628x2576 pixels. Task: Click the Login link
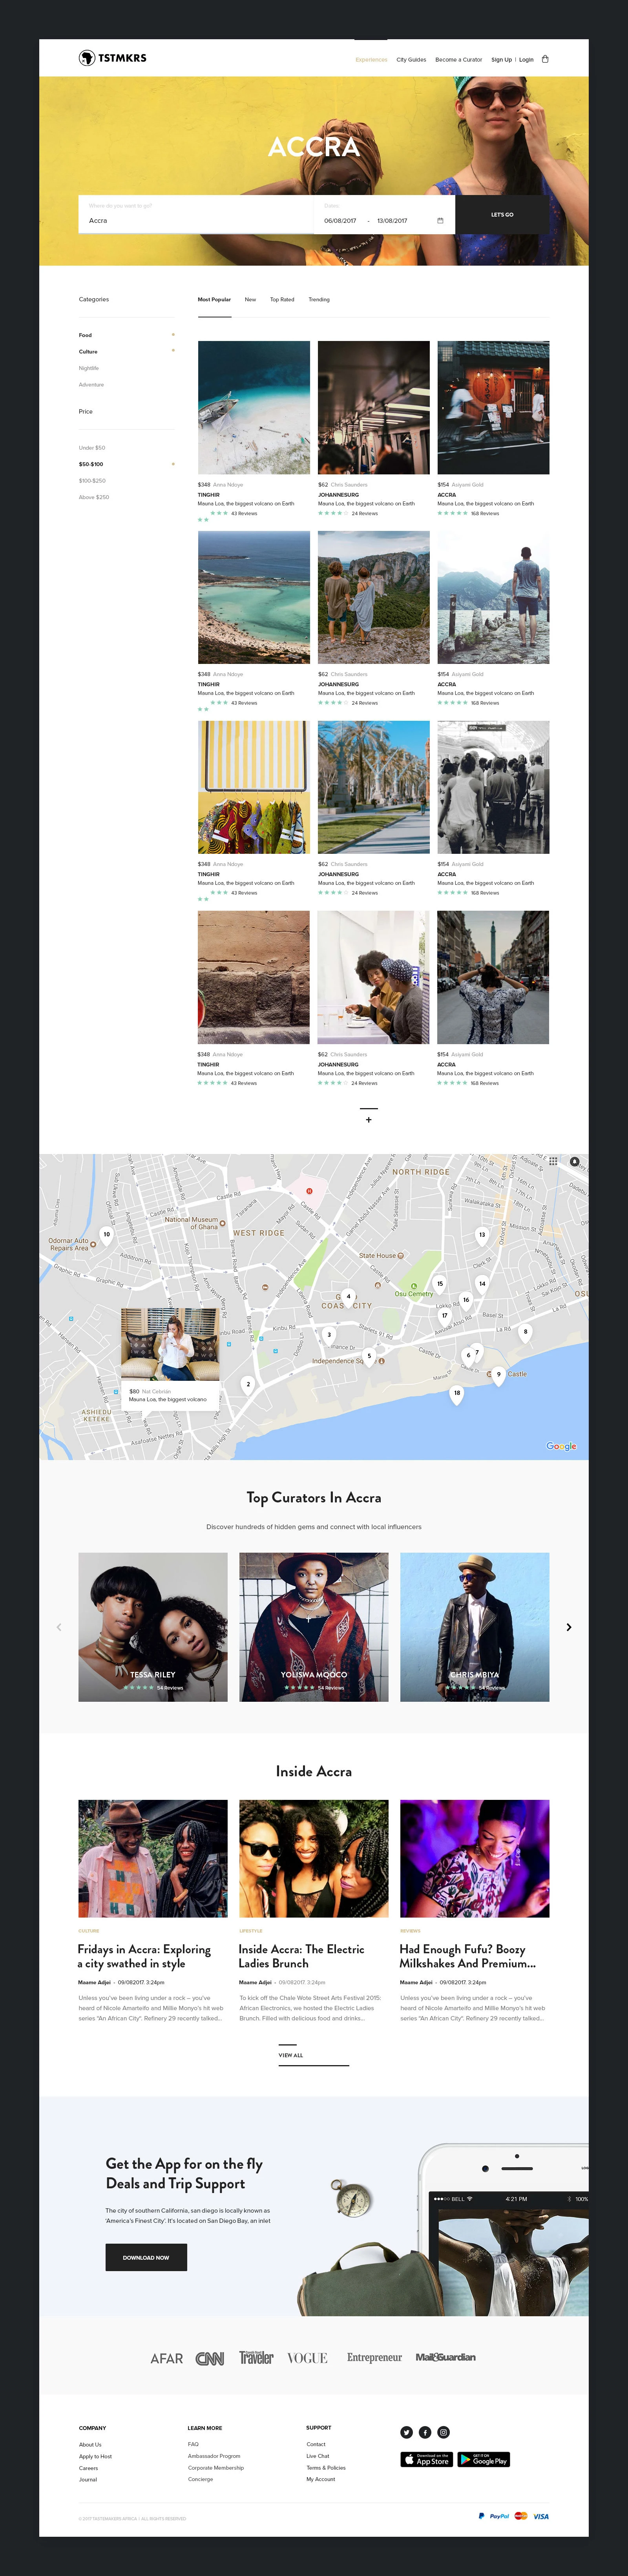(526, 60)
